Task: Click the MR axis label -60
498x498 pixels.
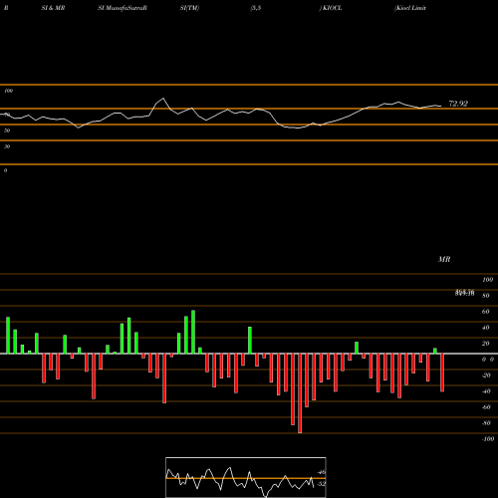Action: pos(486,407)
